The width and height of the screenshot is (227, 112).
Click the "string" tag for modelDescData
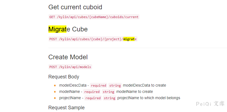coord(115,86)
